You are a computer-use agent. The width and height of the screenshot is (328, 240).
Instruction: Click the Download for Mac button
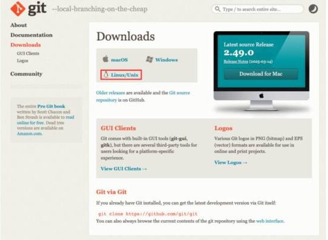(x=261, y=74)
